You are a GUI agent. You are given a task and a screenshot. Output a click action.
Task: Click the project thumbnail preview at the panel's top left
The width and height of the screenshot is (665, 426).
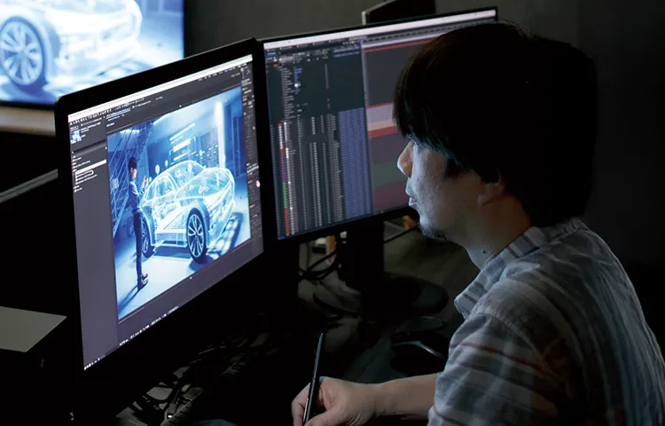point(76,136)
